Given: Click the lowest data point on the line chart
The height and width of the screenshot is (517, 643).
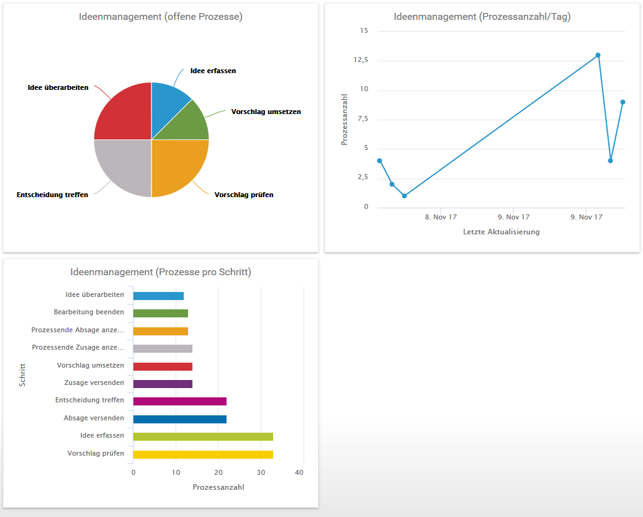Looking at the screenshot, I should click(x=404, y=196).
